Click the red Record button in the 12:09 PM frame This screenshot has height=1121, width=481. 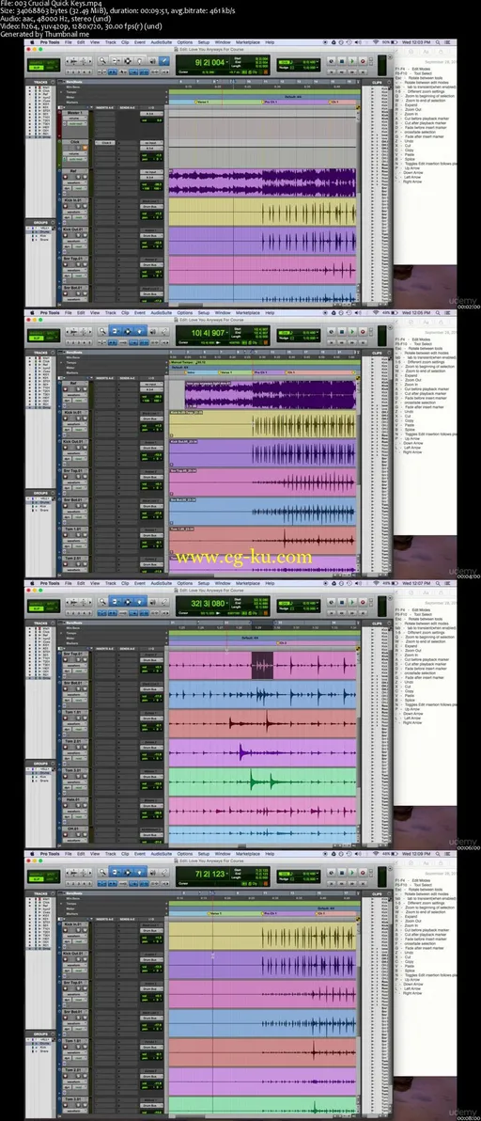point(363,871)
